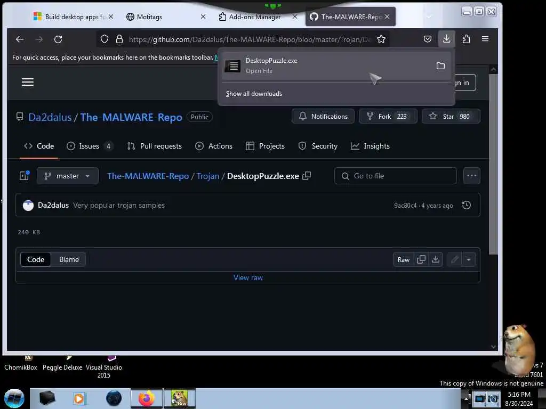Screen dimensions: 546x409
Task: Switch to the Code repository tab
Action: [39, 146]
